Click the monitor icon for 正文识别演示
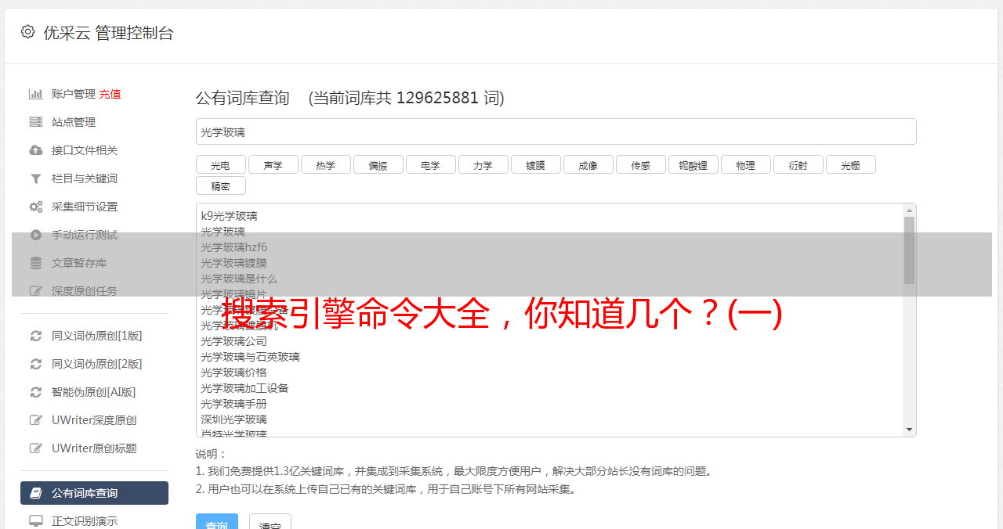The image size is (1003, 529). point(36,521)
